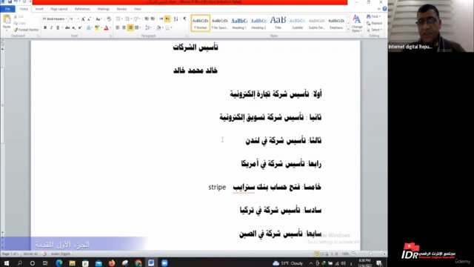Screen dimensions: 474x267
Task: Click the Print Layout view icon
Action: coord(316,254)
